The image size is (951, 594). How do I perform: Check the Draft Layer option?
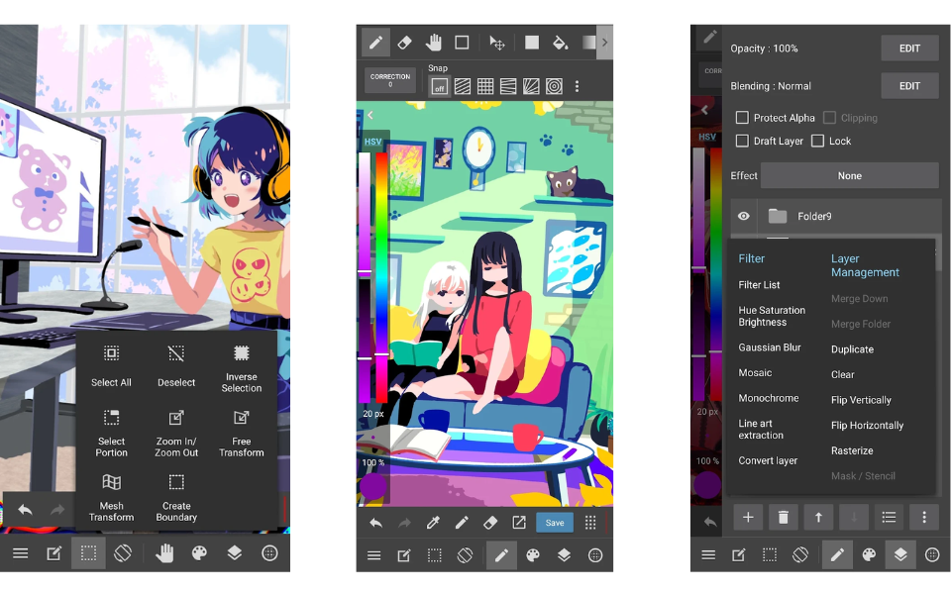[742, 140]
